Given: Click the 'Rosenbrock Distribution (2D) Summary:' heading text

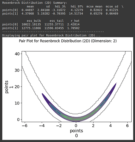Looking at the screenshot, I should pos(35,3).
